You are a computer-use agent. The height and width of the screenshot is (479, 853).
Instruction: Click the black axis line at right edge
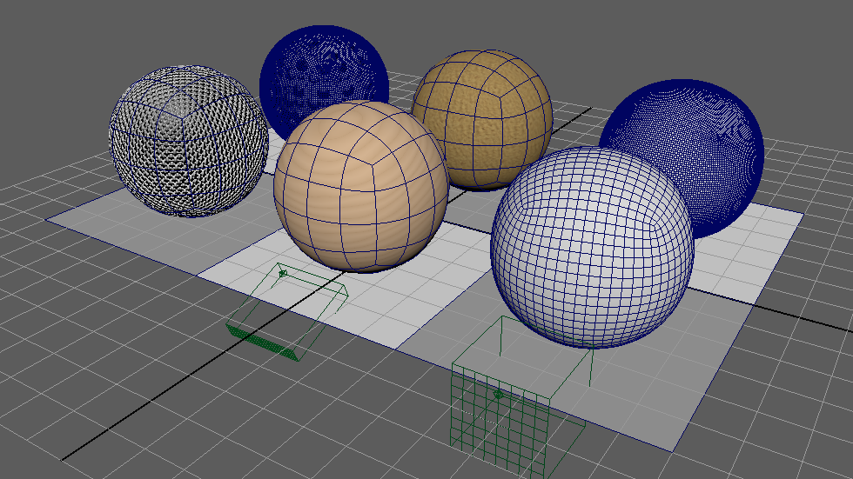click(818, 323)
